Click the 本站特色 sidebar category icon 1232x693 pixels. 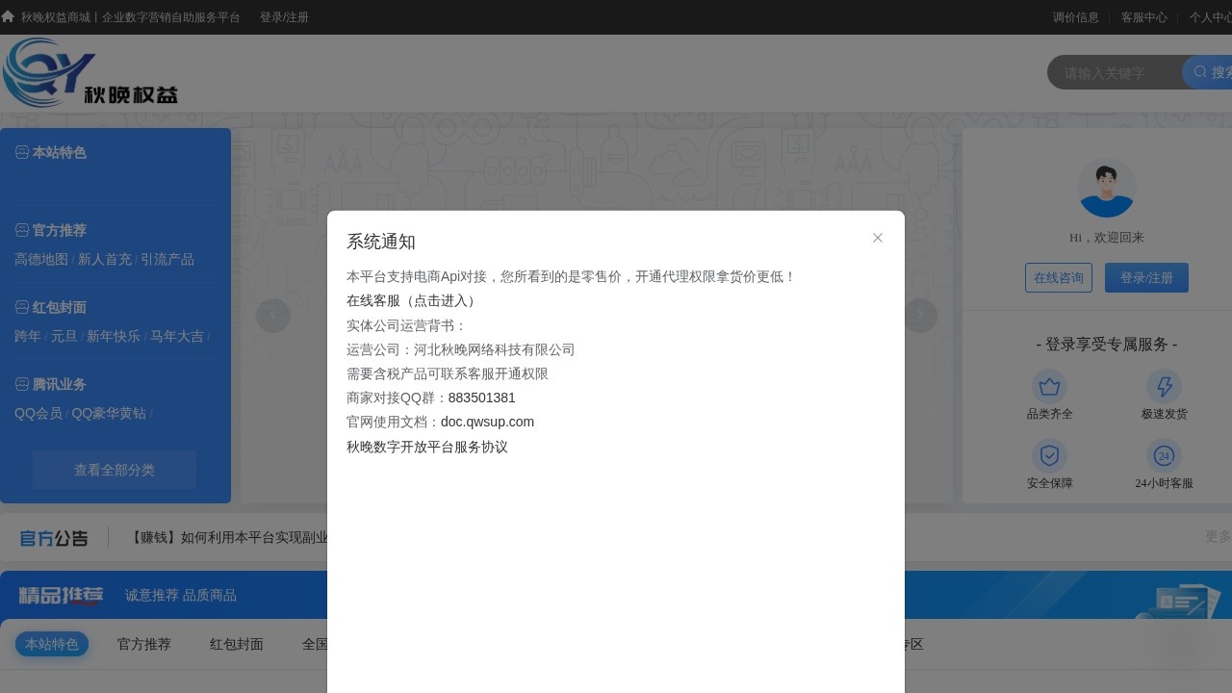point(22,152)
